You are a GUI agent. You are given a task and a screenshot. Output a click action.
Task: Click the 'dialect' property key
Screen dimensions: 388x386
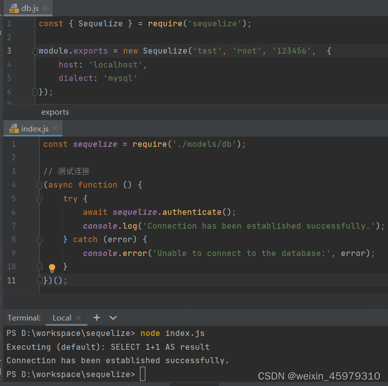pos(76,78)
